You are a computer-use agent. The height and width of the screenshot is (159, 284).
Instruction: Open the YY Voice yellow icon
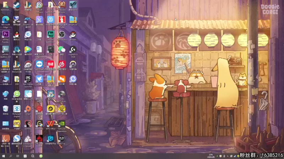coord(17,125)
